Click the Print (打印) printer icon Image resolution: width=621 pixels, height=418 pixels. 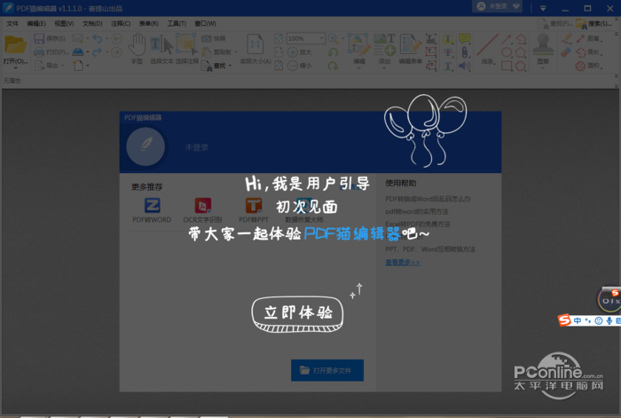pyautogui.click(x=39, y=51)
